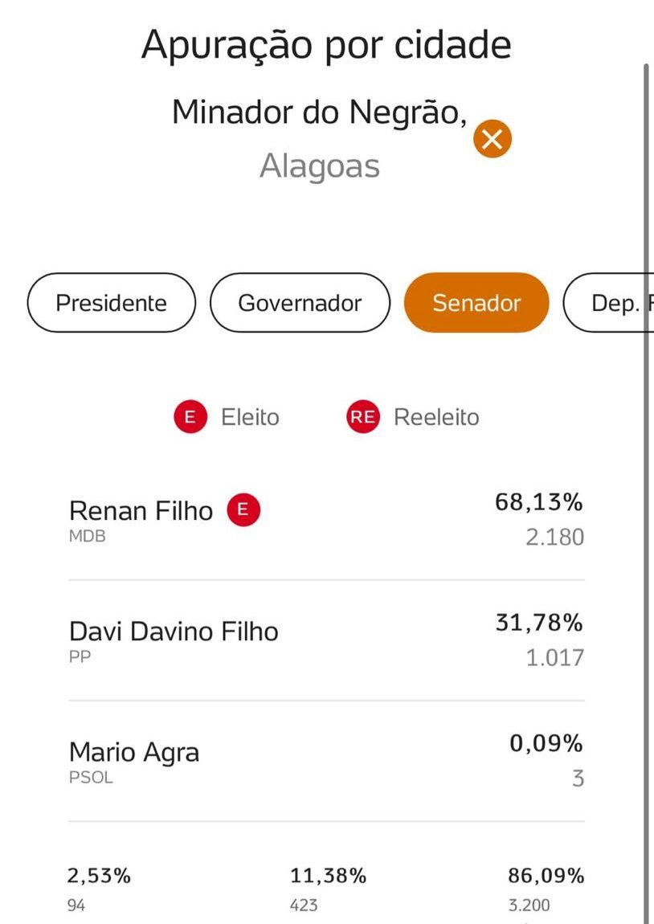Viewport: 654px width, 924px height.
Task: Click the 1.017 vote count for Davi Davino
Action: (554, 658)
